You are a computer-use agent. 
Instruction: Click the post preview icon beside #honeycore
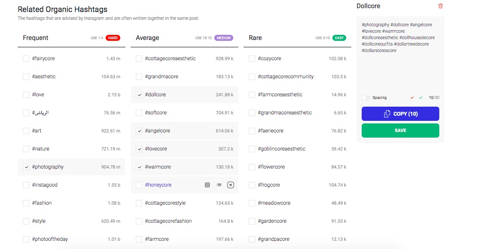231,184
